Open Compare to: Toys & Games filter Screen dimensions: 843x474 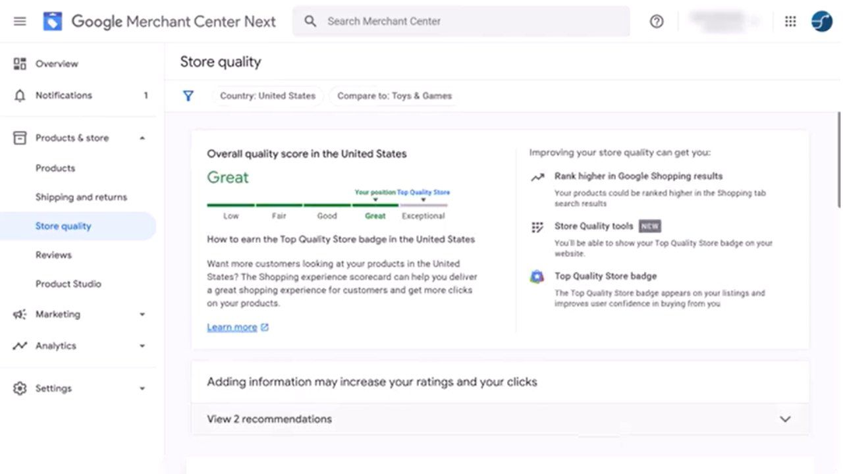pyautogui.click(x=394, y=96)
